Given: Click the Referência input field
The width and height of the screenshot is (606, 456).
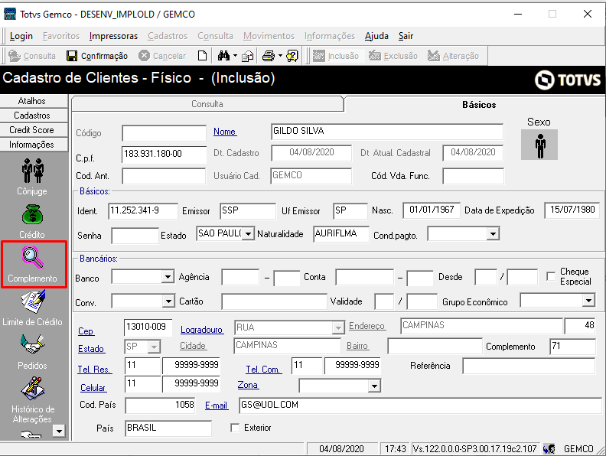Looking at the screenshot, I should [x=529, y=366].
